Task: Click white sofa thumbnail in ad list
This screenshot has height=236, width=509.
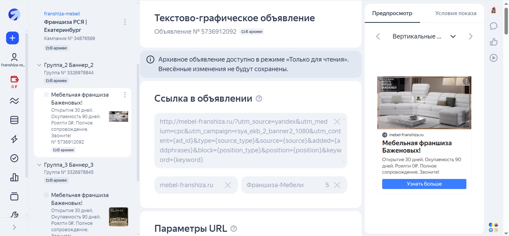Action: (x=119, y=117)
